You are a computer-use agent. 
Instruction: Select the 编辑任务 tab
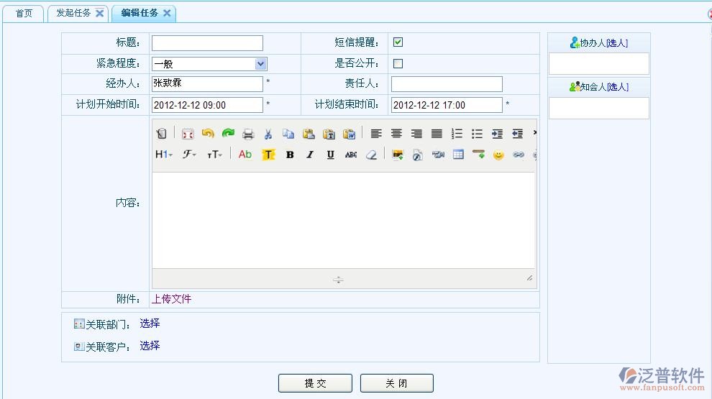click(140, 13)
